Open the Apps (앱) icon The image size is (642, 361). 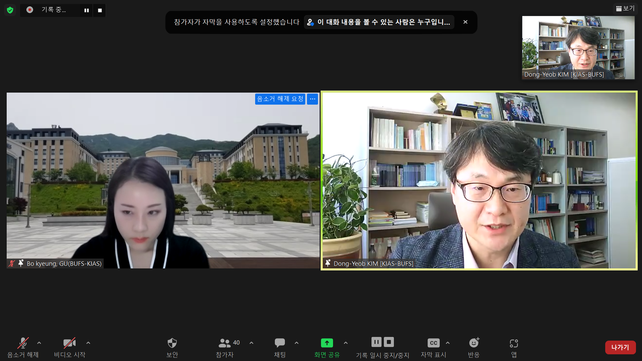pyautogui.click(x=514, y=343)
